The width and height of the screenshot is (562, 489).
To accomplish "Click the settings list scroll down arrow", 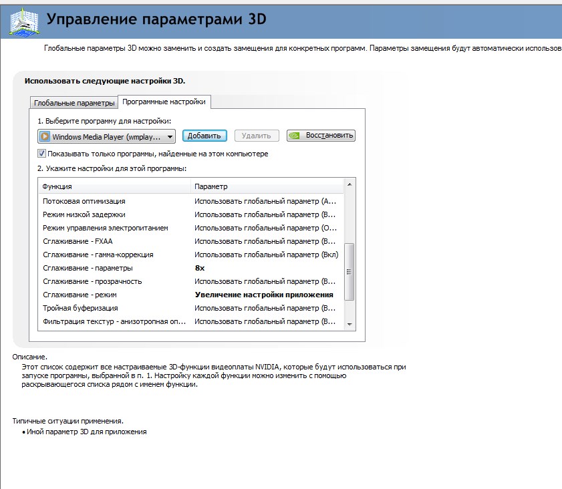I will point(349,323).
